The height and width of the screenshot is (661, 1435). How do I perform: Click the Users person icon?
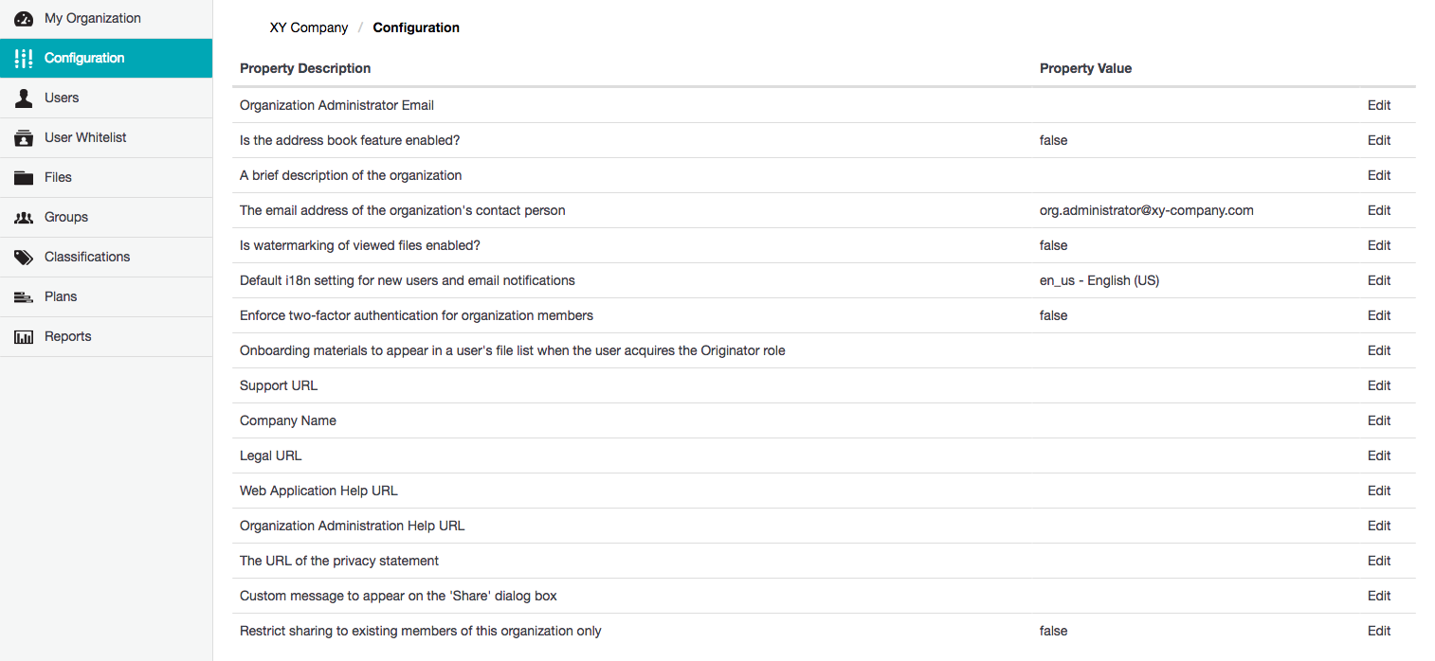(24, 98)
